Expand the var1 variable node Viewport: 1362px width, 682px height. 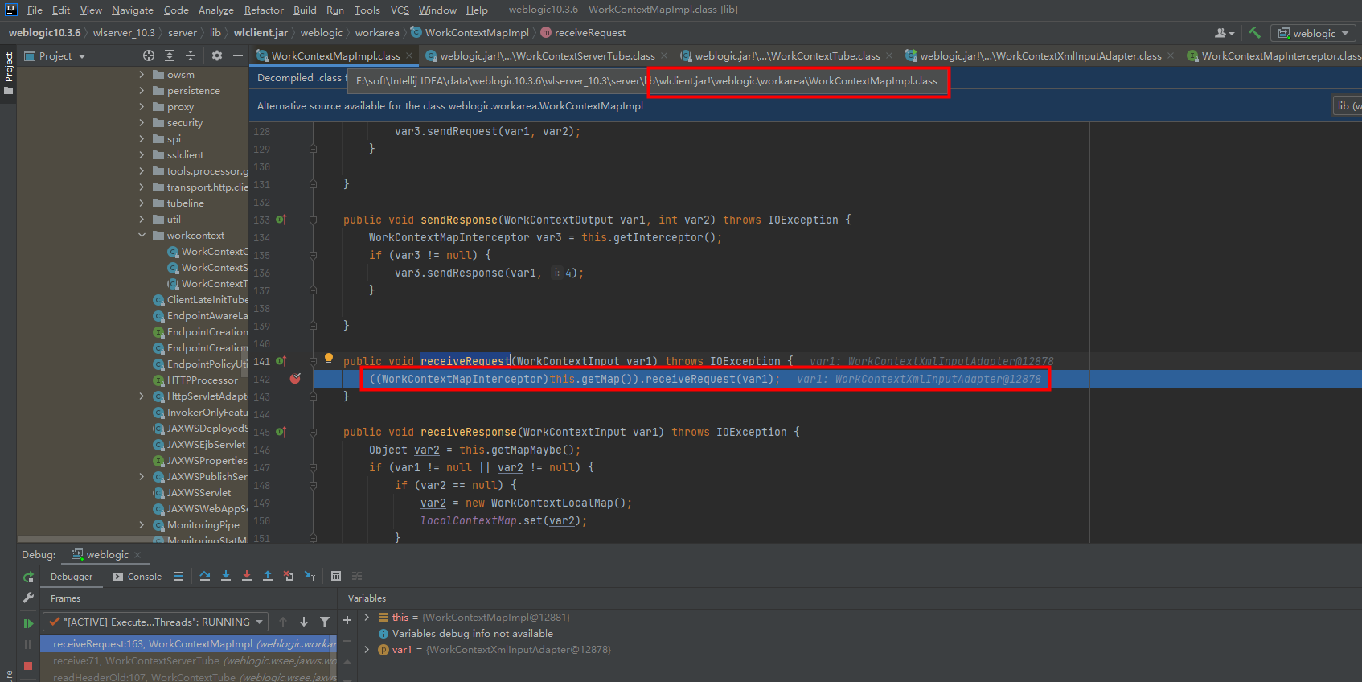tap(367, 649)
